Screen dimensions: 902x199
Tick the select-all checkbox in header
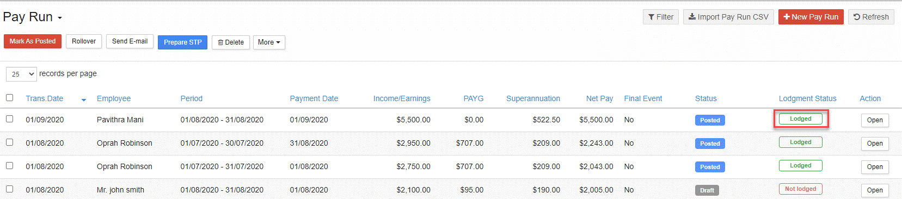click(9, 98)
